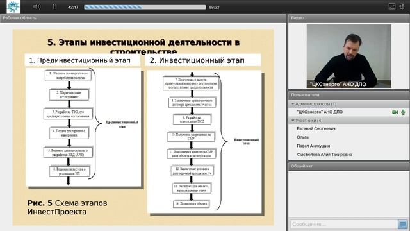Click flowchart box 2. Маркетинговые исследования
410x231 pixels.
pyautogui.click(x=69, y=94)
